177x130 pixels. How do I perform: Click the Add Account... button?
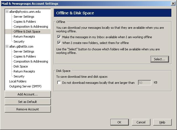(28, 94)
